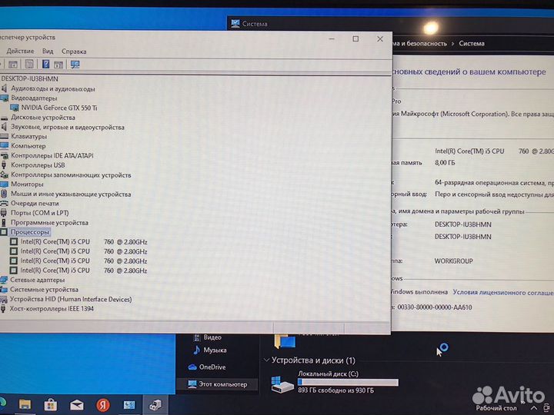This screenshot has width=554, height=415.
Task: Expand Мыши и иные указывающие устройства
Action: tap(71, 194)
